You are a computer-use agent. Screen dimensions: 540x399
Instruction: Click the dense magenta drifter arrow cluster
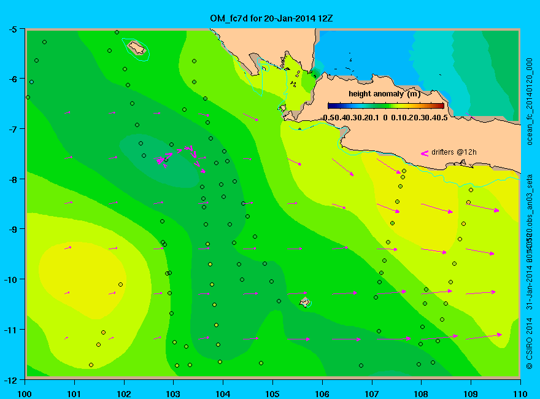point(180,158)
